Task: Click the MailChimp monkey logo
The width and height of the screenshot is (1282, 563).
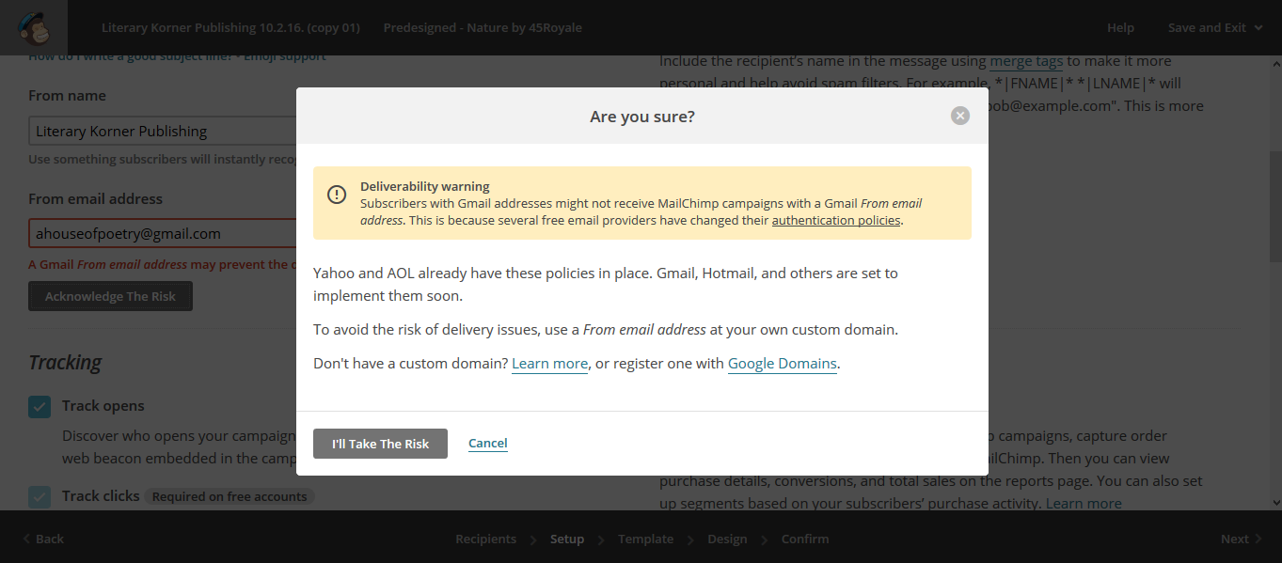Action: (x=34, y=27)
